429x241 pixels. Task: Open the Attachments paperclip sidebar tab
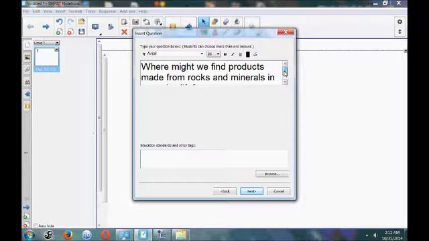click(27, 70)
